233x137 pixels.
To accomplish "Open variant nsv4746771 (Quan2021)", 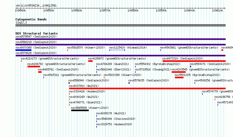I will click(x=85, y=102).
